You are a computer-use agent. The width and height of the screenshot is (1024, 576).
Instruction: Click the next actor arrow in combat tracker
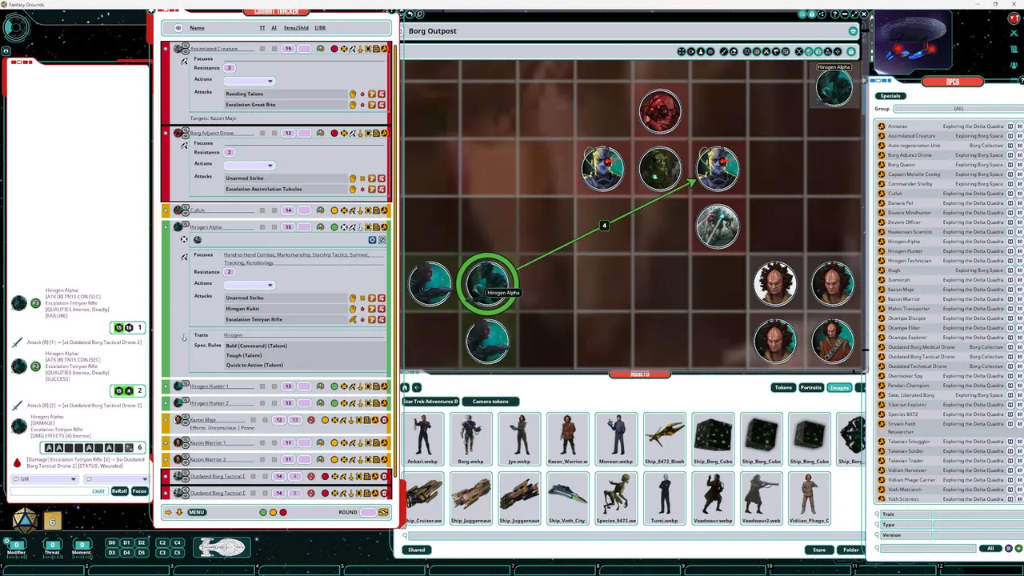[x=179, y=512]
